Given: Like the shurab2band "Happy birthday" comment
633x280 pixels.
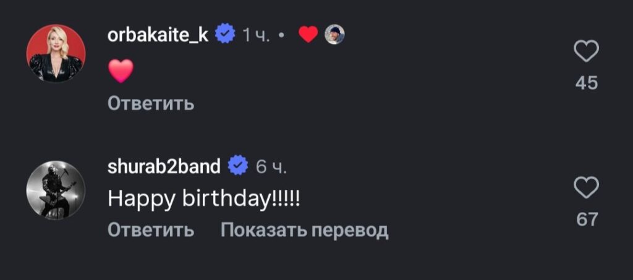Looking at the screenshot, I should [x=586, y=187].
